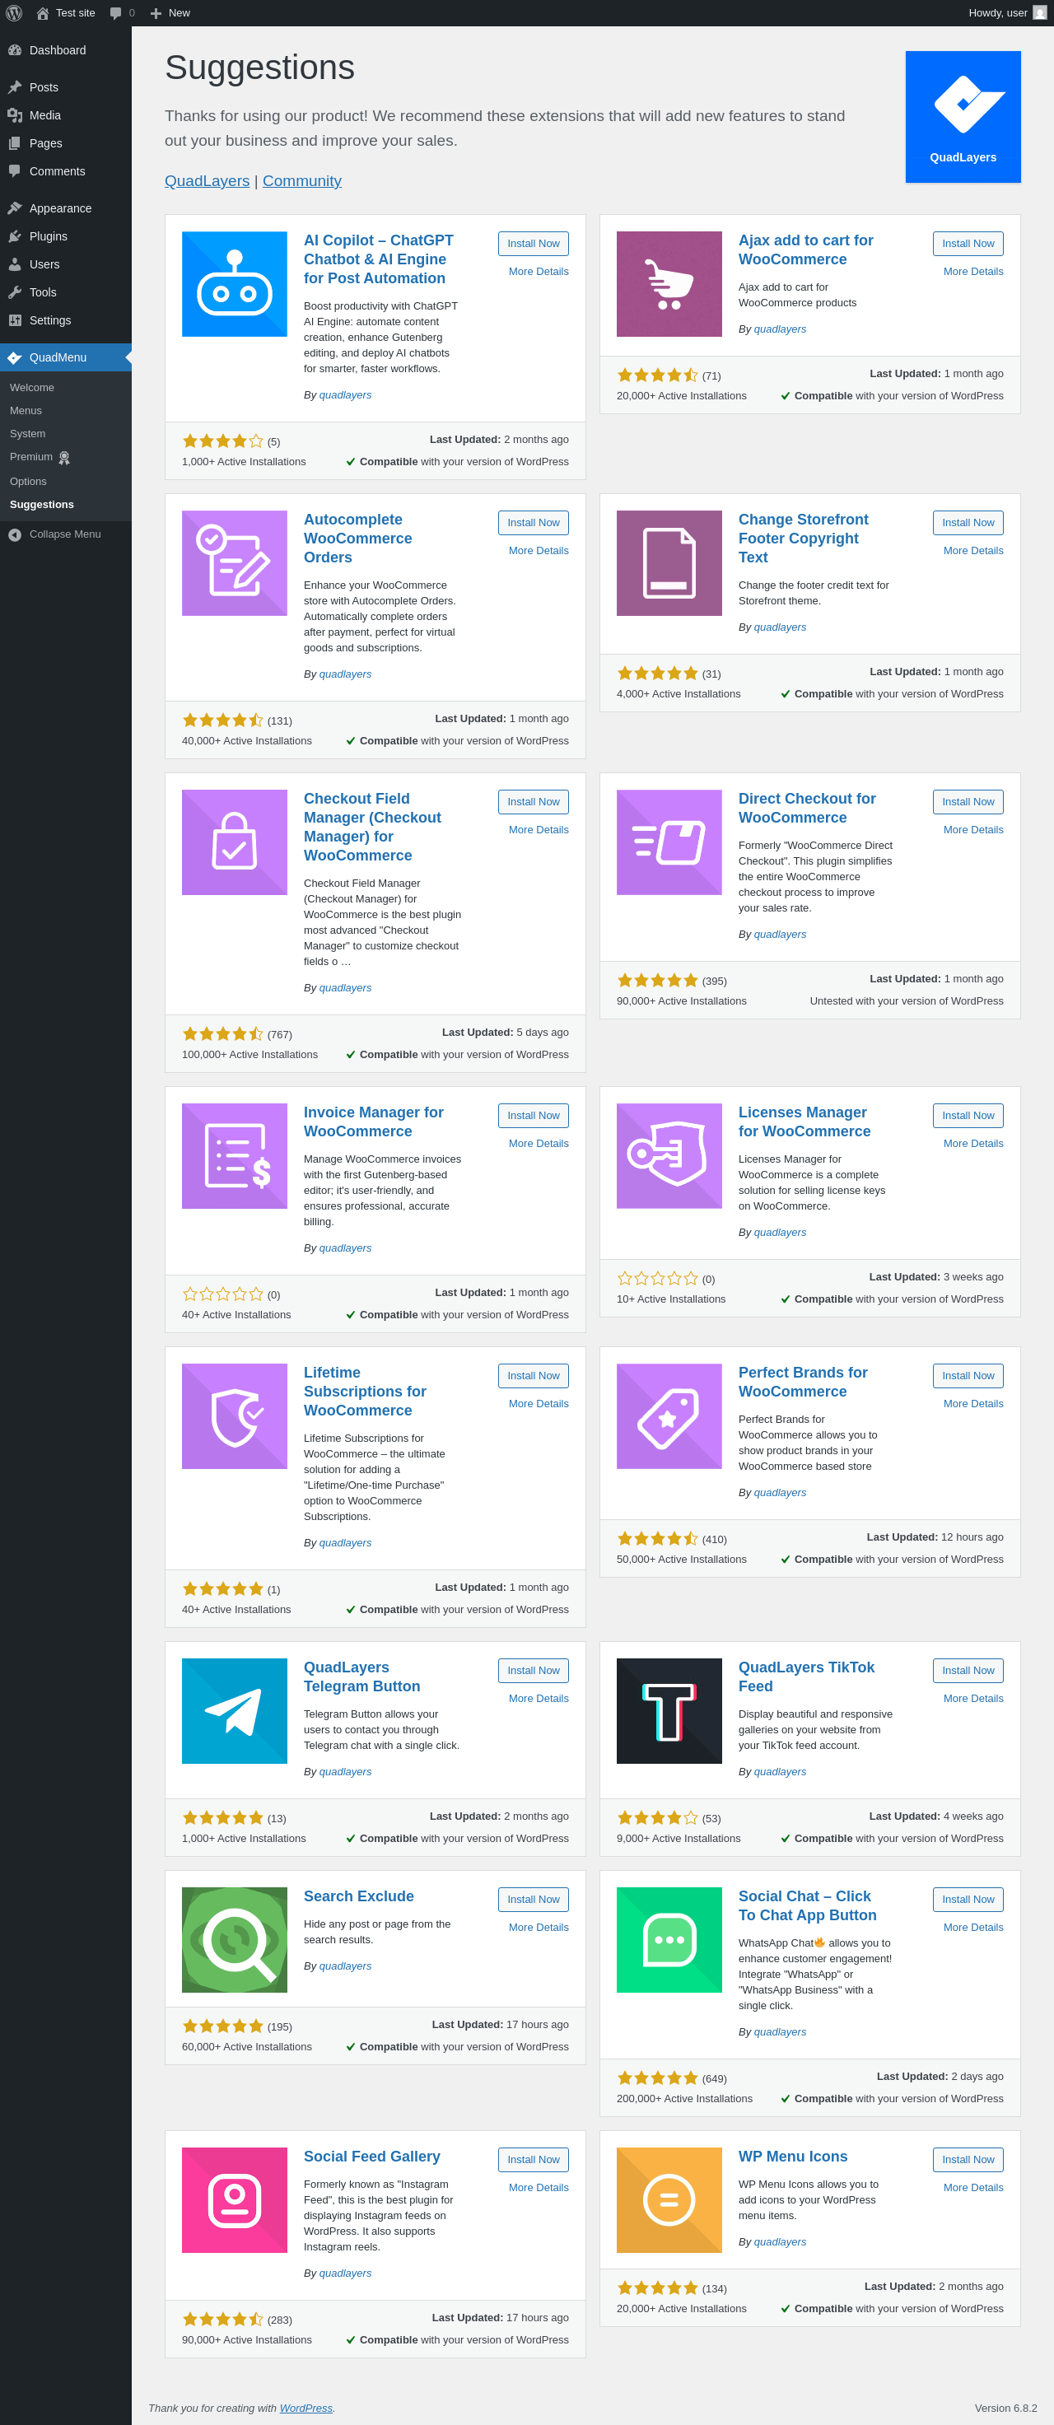Click the QuadLayers logo banner
This screenshot has width=1054, height=2425.
(963, 117)
